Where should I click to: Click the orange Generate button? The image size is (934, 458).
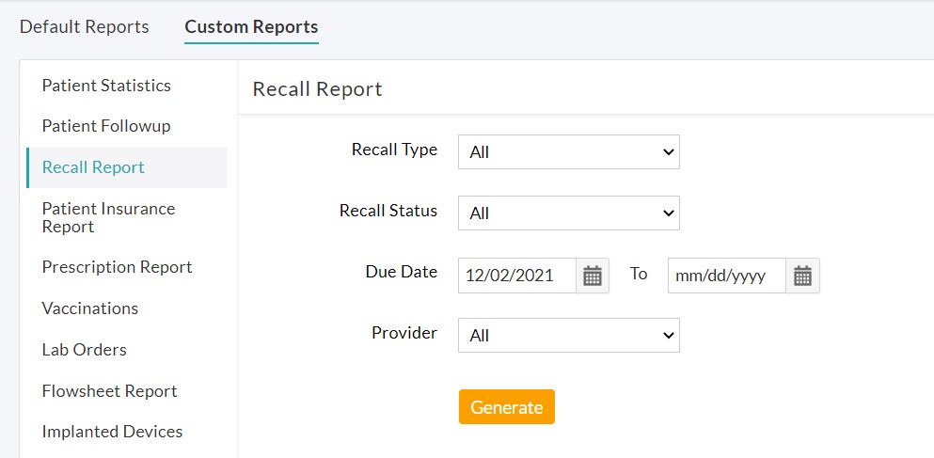(507, 407)
